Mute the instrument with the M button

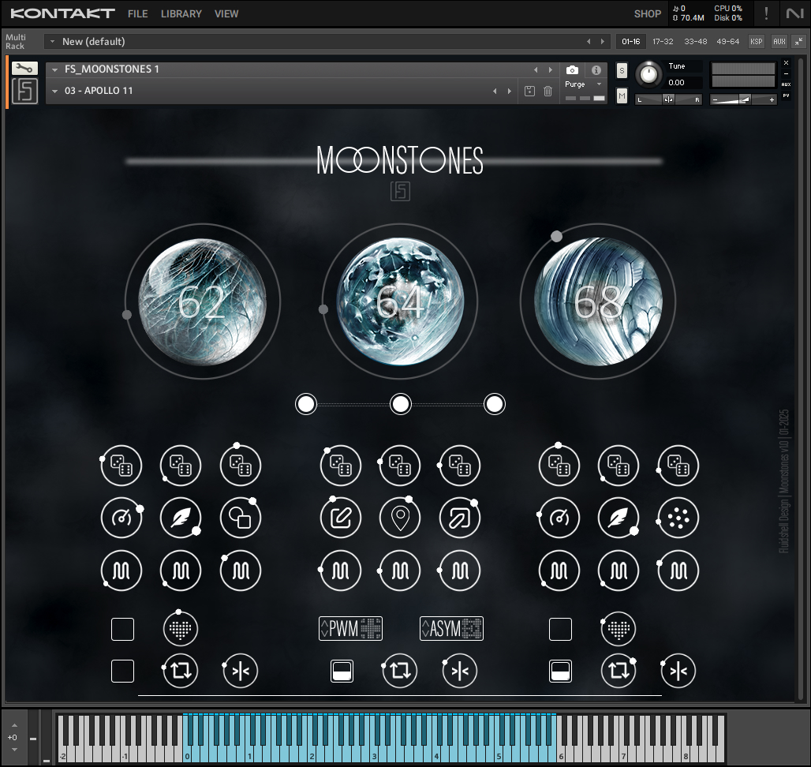[622, 95]
